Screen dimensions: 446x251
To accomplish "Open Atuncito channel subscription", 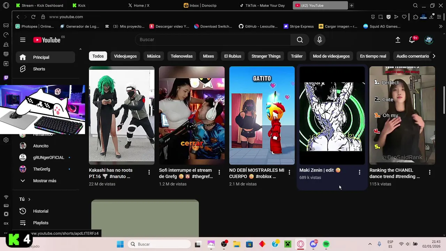I will pos(45,146).
